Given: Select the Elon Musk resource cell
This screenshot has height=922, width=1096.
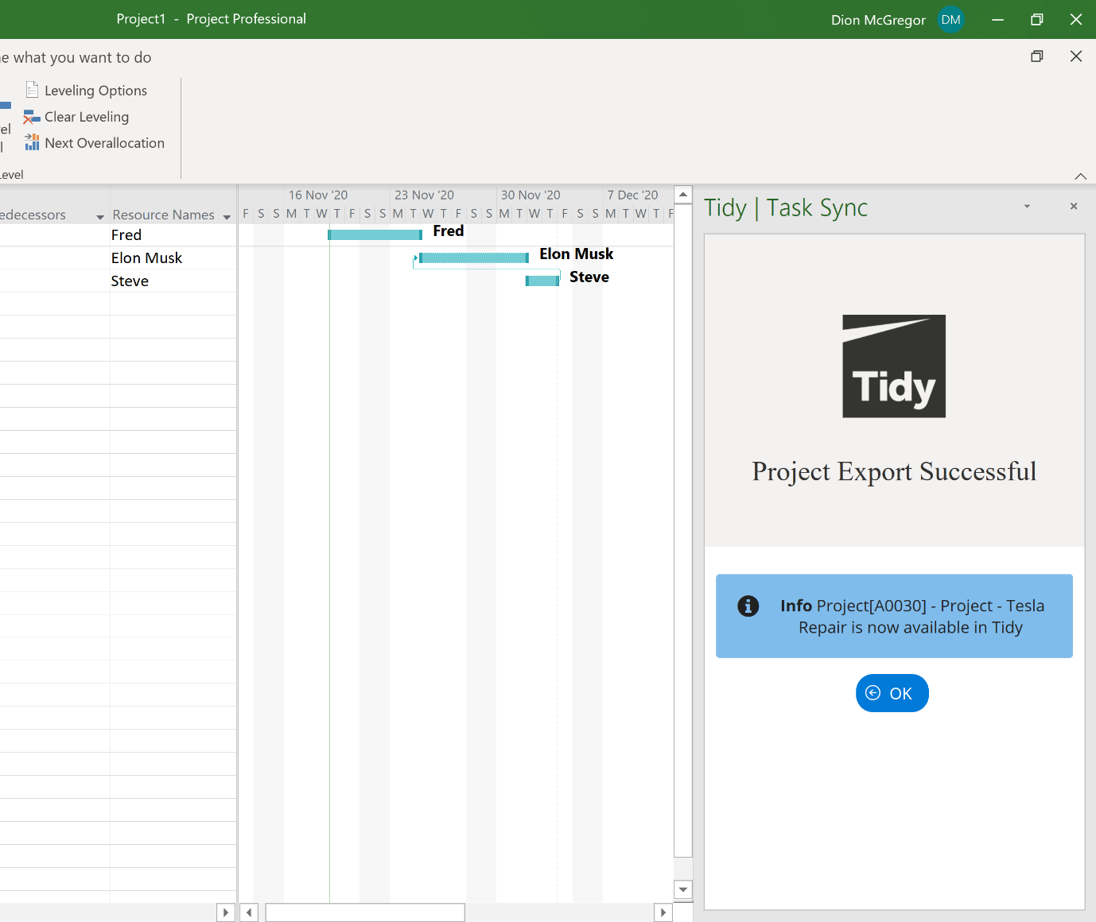Looking at the screenshot, I should pyautogui.click(x=173, y=258).
